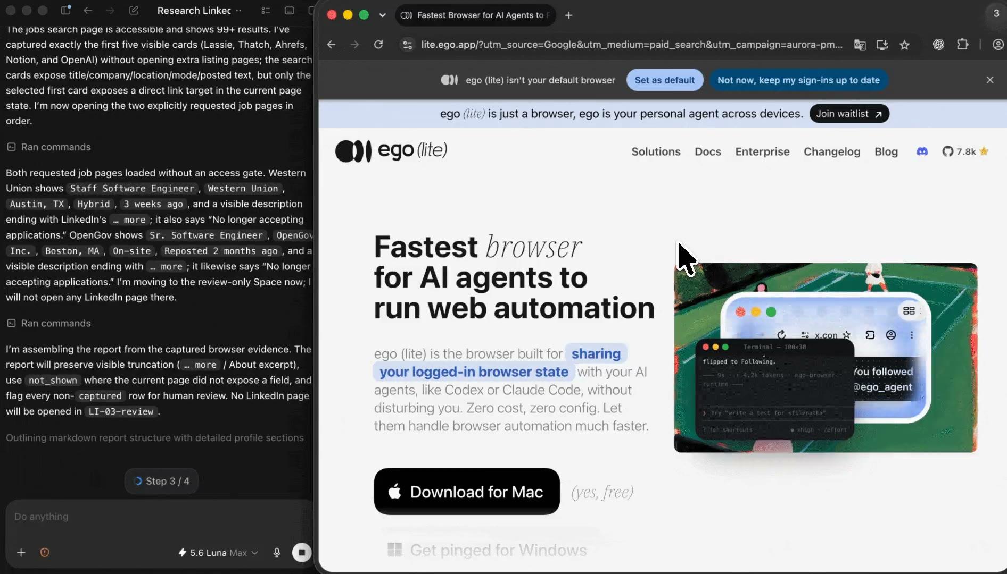This screenshot has width=1007, height=574.
Task: Expand the second "Ran commands" entry
Action: (x=48, y=324)
